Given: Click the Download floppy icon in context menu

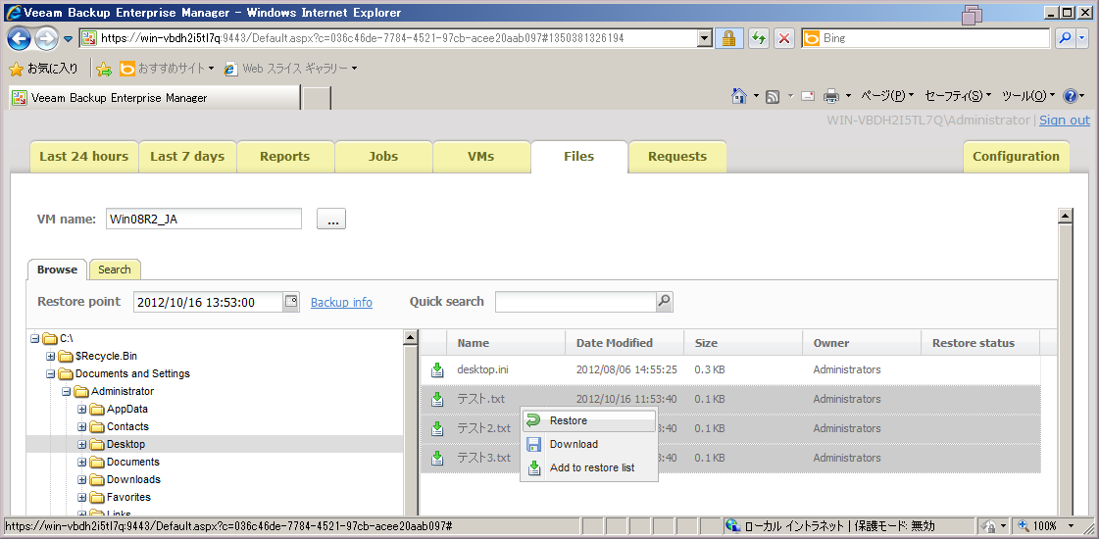Looking at the screenshot, I should tap(533, 444).
